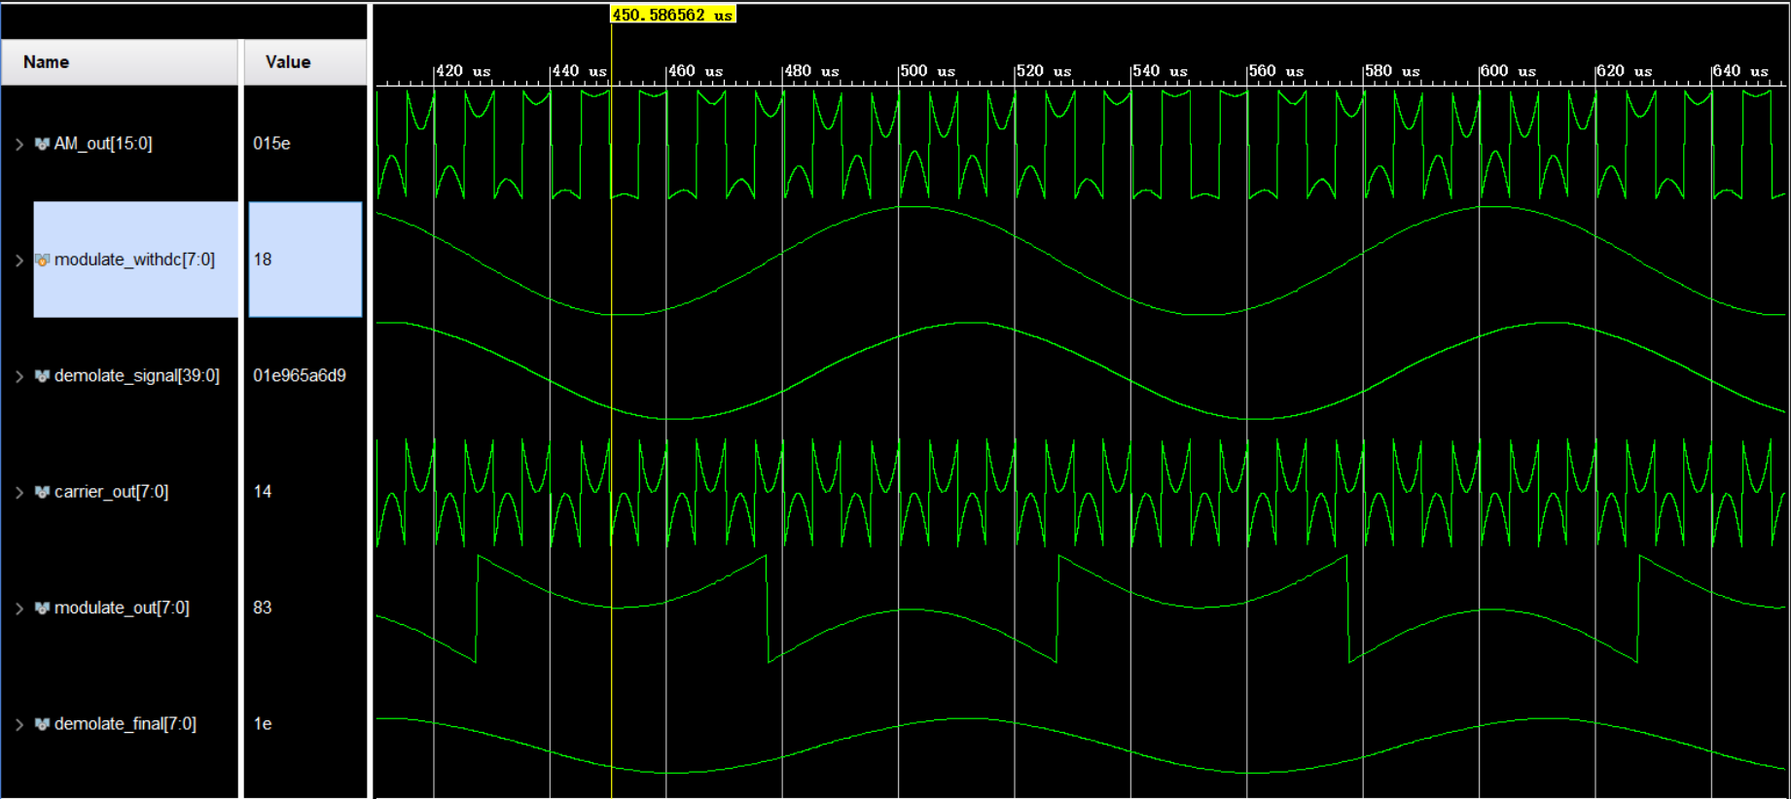Select the modulate_withdc[7:0] signal name

134,260
